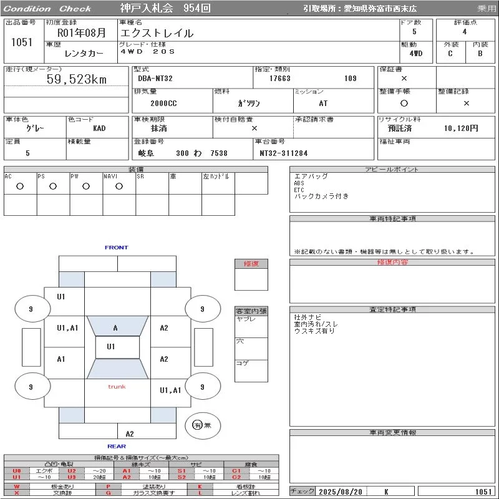The height and width of the screenshot is (499, 499).
Task: Click the ※記載のない書類 note line
Action: point(384,251)
